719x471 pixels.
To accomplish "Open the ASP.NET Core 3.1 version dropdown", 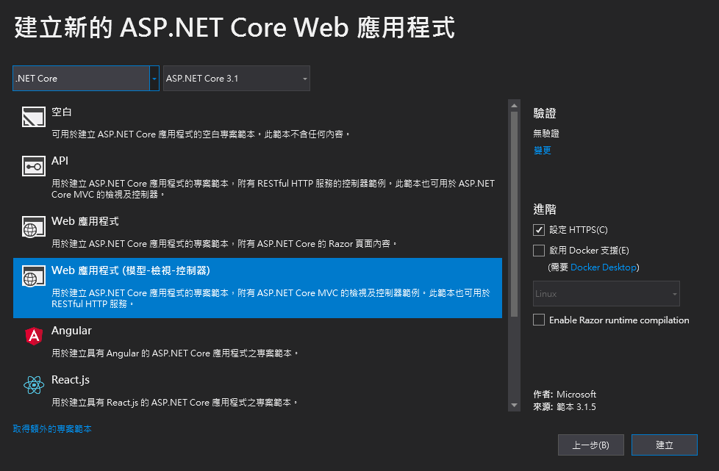I will [x=237, y=79].
